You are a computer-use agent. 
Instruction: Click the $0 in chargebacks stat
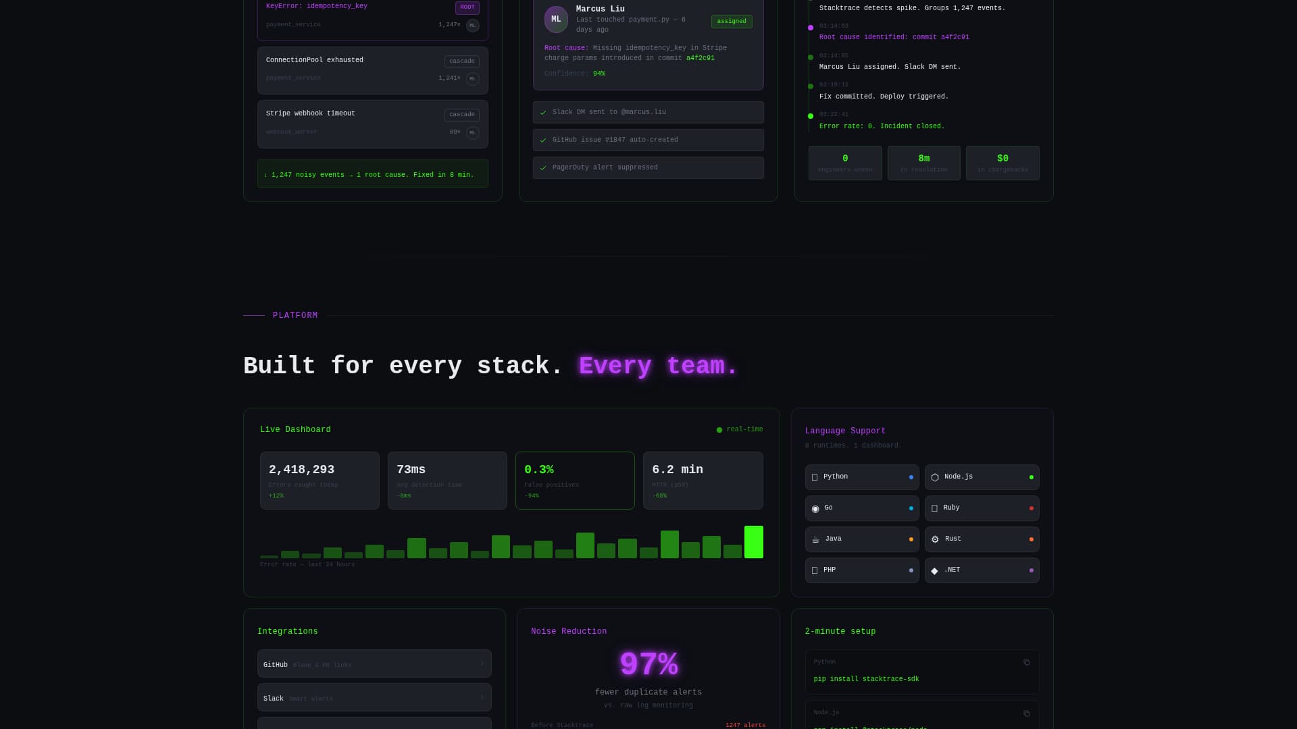coord(1002,163)
